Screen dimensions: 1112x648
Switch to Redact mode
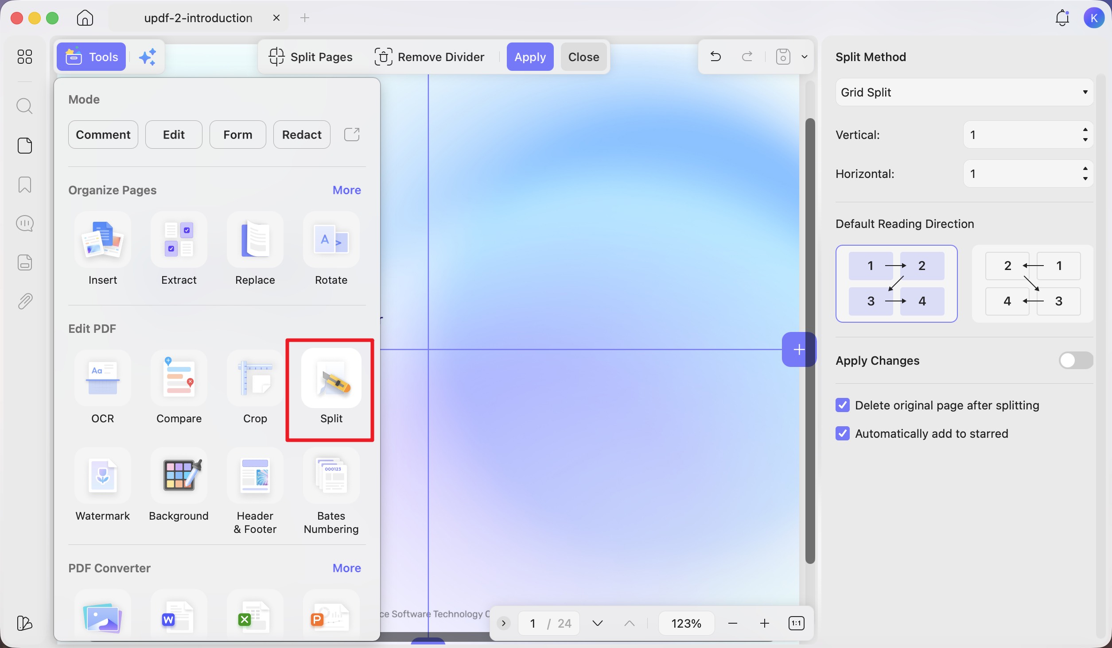302,135
